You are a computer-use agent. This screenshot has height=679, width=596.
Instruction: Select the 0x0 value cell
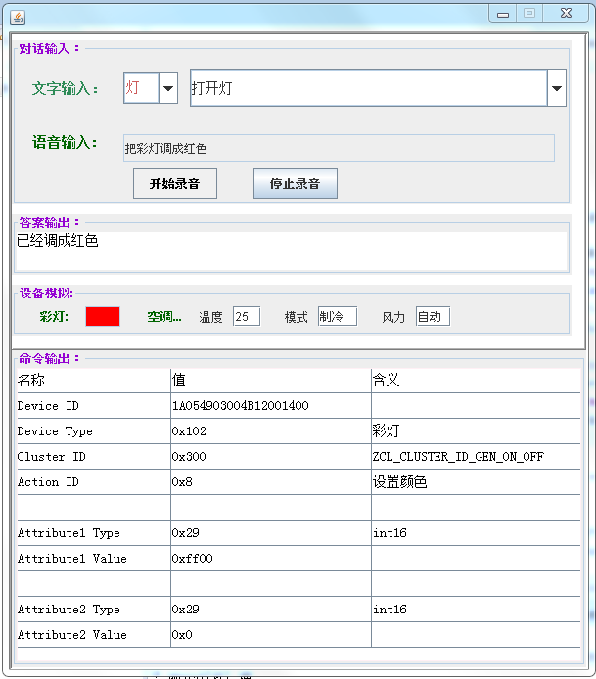pos(271,635)
